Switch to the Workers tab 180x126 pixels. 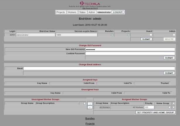point(72,12)
